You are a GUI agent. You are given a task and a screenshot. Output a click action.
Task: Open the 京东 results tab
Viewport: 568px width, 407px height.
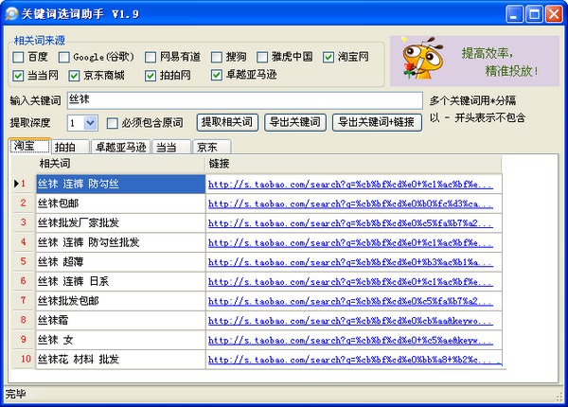click(x=212, y=147)
